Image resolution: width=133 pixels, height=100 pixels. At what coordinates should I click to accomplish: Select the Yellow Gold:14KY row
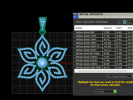tap(104, 39)
